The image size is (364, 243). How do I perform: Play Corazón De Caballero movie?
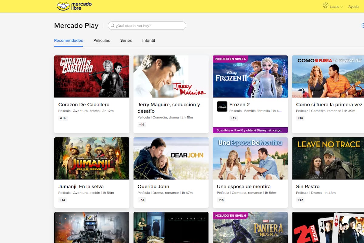point(92,76)
